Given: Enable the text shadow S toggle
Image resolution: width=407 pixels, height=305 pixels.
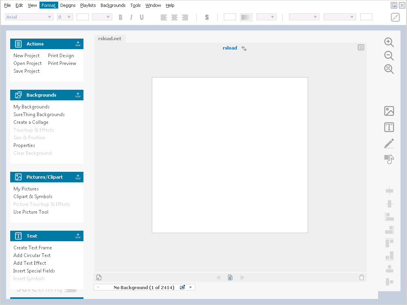Looking at the screenshot, I should click(207, 17).
